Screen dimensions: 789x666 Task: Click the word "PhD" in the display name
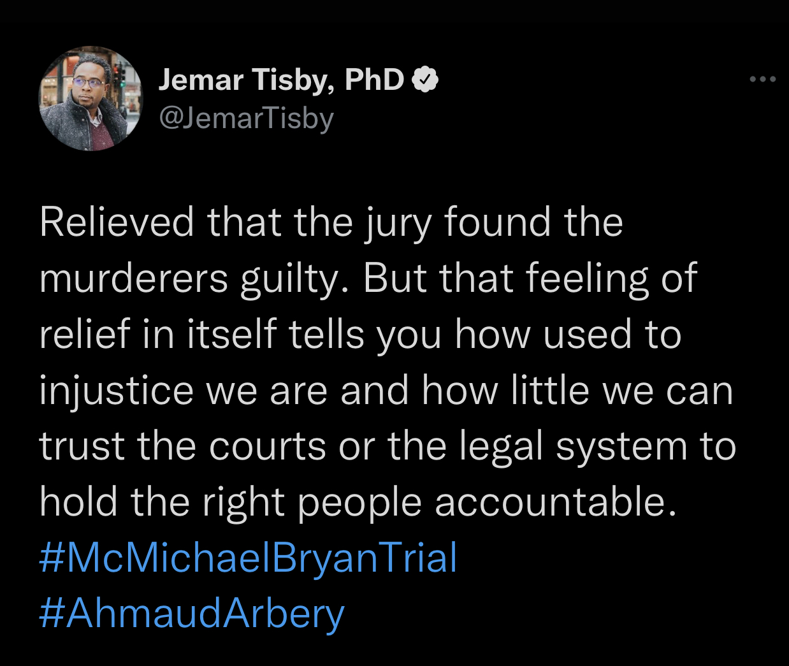[374, 80]
